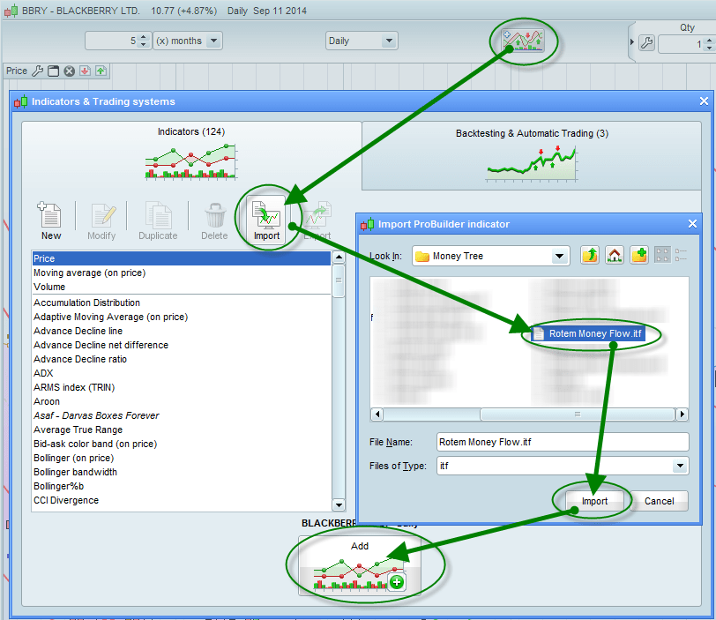The height and width of the screenshot is (620, 716).
Task: Switch to Backtesting & Automatic Trading tab
Action: pyautogui.click(x=531, y=154)
